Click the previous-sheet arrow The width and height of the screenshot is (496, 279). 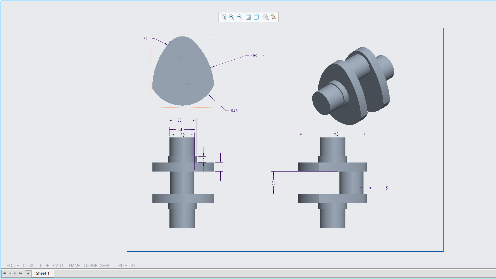click(x=10, y=273)
